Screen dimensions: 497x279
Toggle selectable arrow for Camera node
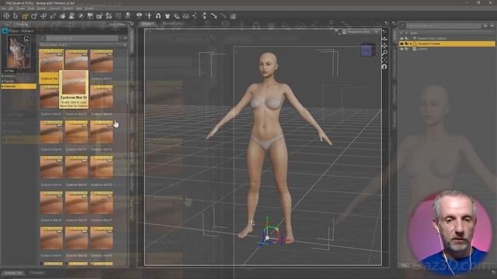pos(406,49)
